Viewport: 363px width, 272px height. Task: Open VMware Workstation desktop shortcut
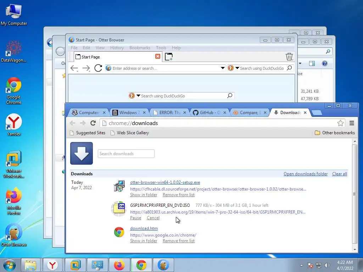[x=14, y=164]
